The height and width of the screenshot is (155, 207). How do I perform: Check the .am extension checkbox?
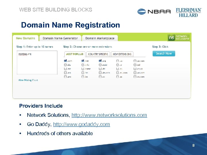(x=65, y=73)
